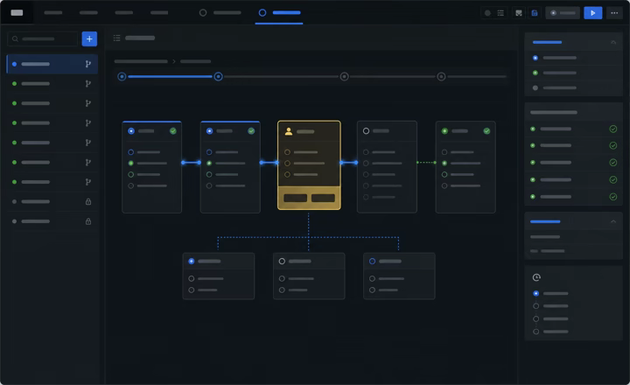
Task: Switch to the inactive tab with the grey circle
Action: coord(220,13)
